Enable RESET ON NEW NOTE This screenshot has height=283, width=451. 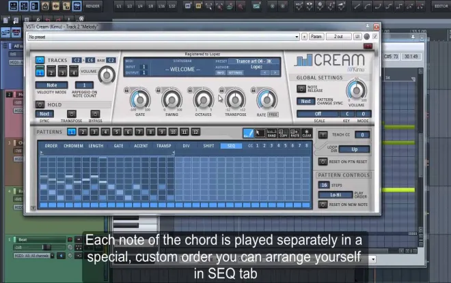click(323, 205)
